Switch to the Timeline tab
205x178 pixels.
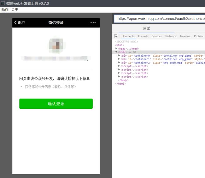click(185, 36)
